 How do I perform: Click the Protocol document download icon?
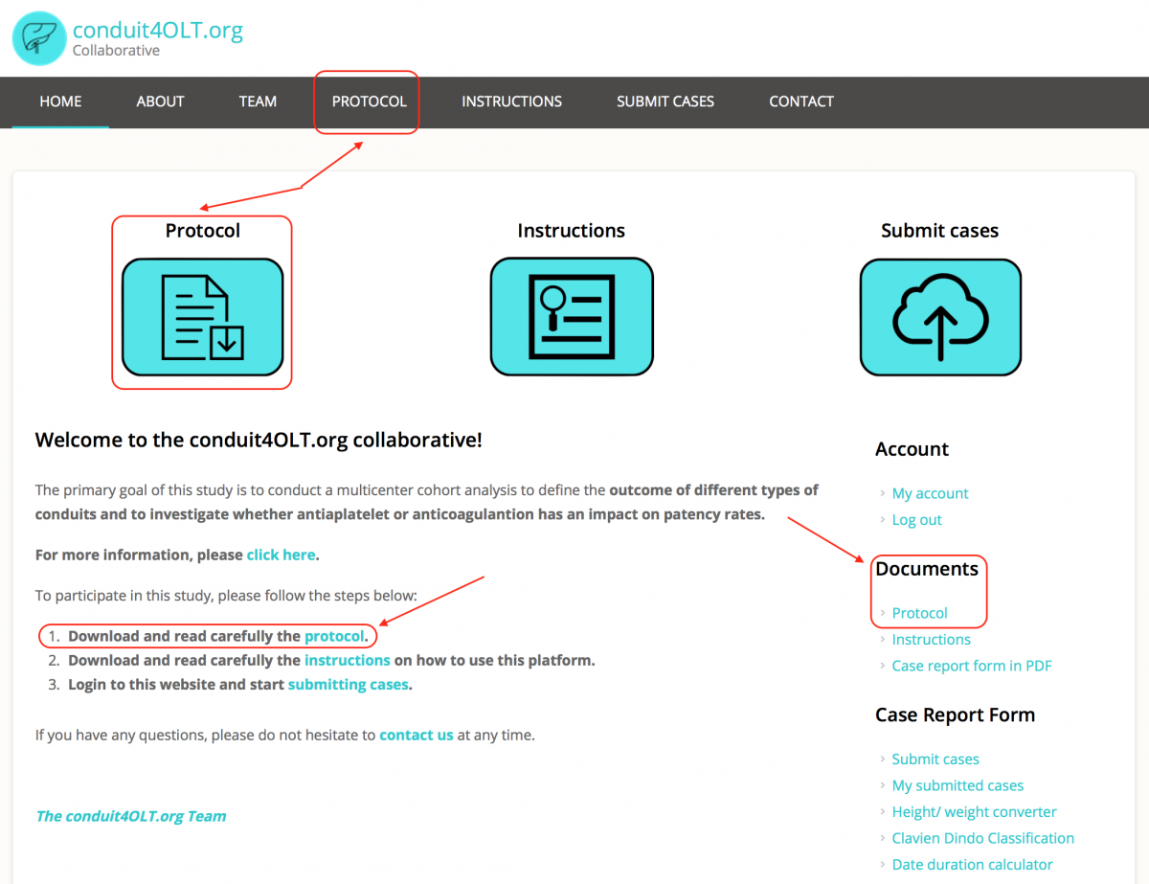[x=202, y=317]
